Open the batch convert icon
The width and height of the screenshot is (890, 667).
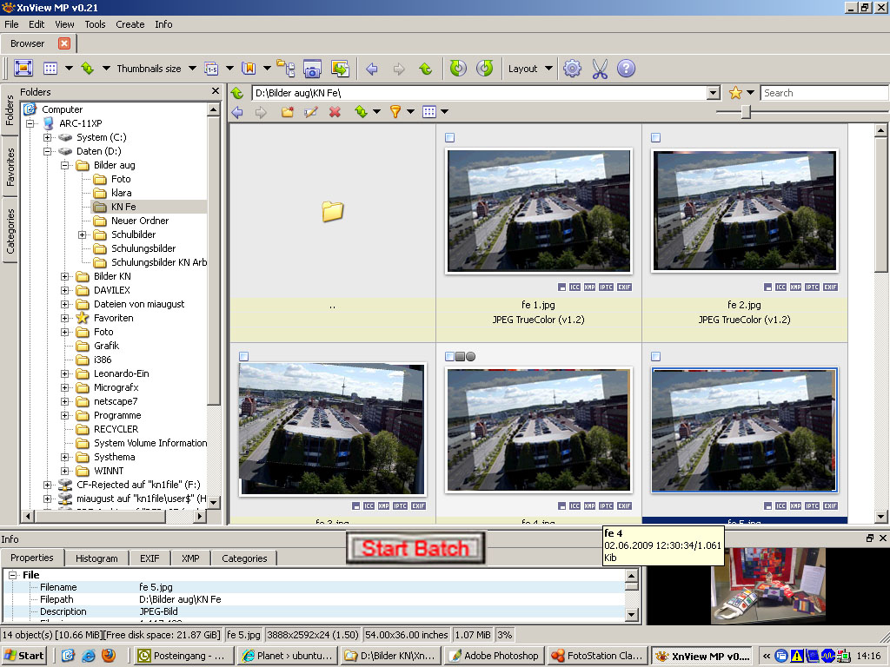[x=340, y=69]
